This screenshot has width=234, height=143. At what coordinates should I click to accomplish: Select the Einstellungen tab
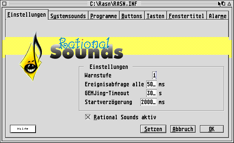click(27, 14)
